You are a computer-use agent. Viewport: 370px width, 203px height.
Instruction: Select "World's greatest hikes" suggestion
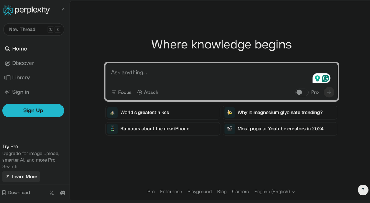(163, 113)
